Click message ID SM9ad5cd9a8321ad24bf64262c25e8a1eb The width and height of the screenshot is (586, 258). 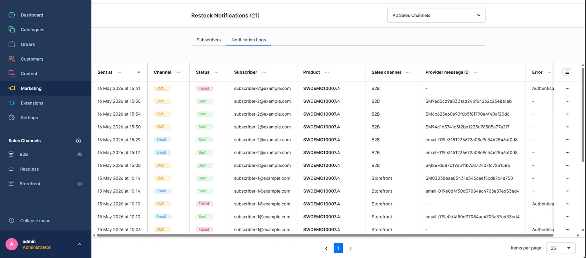pos(468,101)
